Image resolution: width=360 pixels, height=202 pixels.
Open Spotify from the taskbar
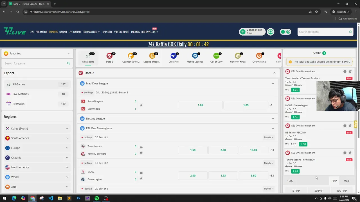(x=97, y=198)
